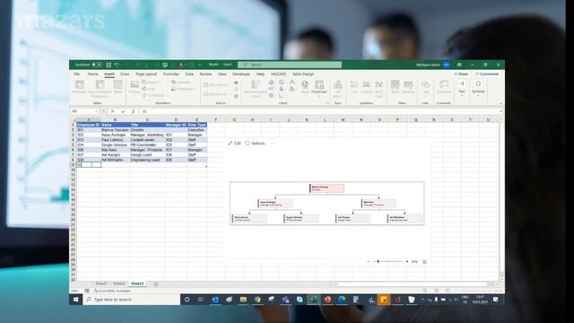574x323 pixels.
Task: Toggle the AutoSave switch
Action: (x=97, y=65)
